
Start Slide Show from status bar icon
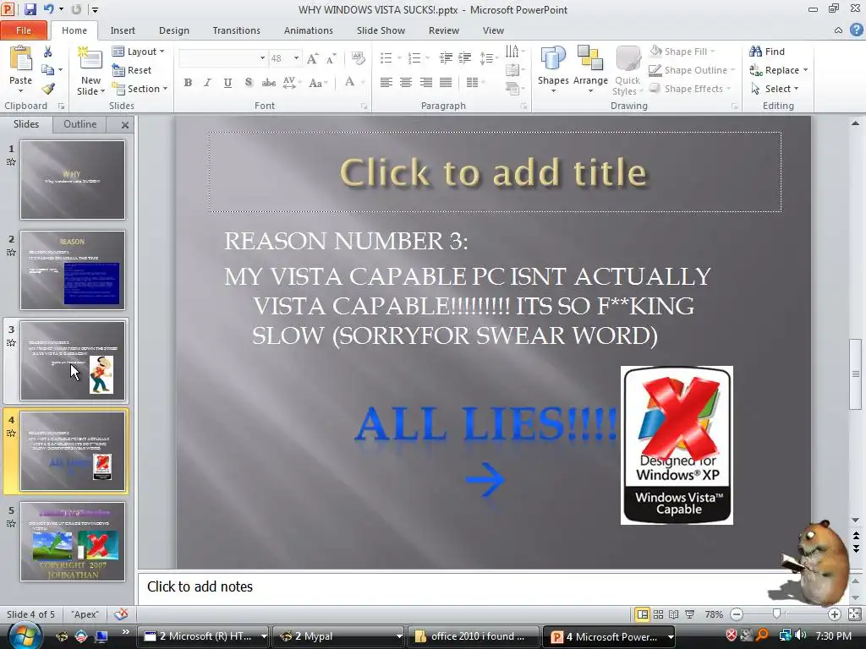[x=690, y=614]
